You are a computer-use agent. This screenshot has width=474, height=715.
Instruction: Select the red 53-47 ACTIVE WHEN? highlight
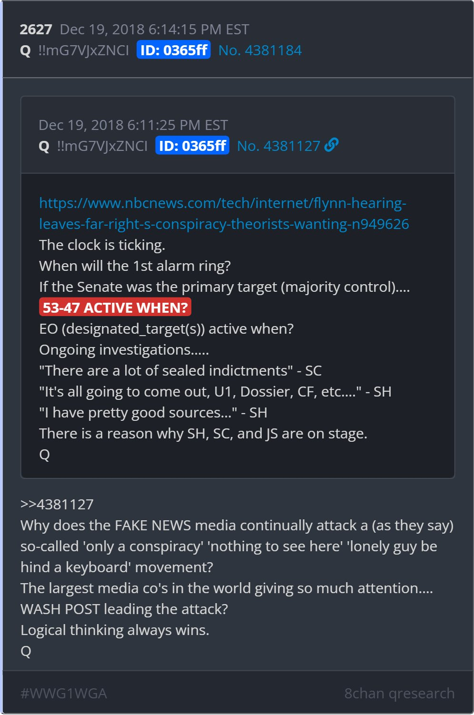[115, 308]
